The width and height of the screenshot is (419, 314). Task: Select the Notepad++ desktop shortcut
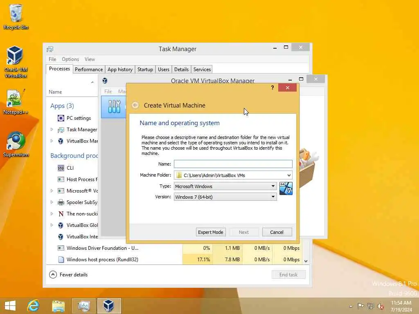(16, 102)
